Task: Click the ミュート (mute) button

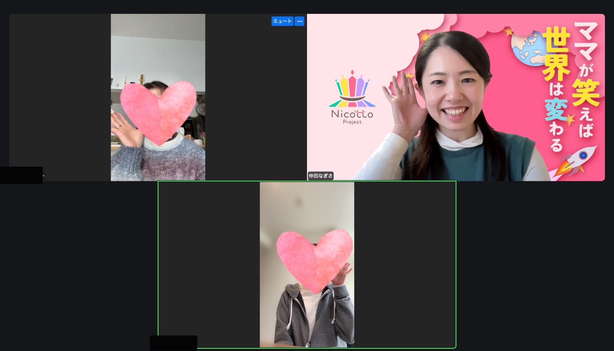Action: [x=282, y=21]
